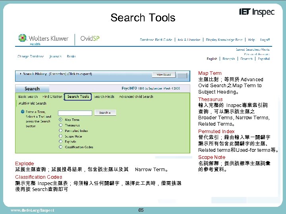Click the Search Tools slide title
Image resolution: width=286 pixels, height=214 pixels.
[x=143, y=18]
